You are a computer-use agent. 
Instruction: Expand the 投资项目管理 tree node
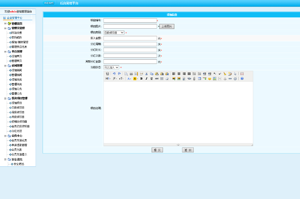pos(5,99)
